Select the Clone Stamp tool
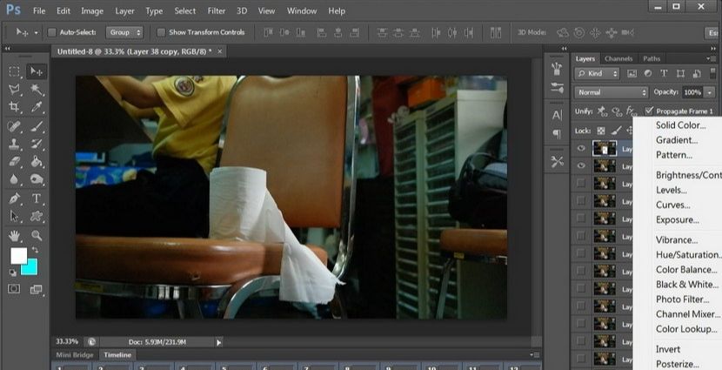Screen dimensions: 722x370 pos(14,144)
